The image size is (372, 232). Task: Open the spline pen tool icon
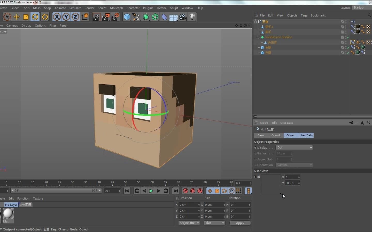[136, 17]
